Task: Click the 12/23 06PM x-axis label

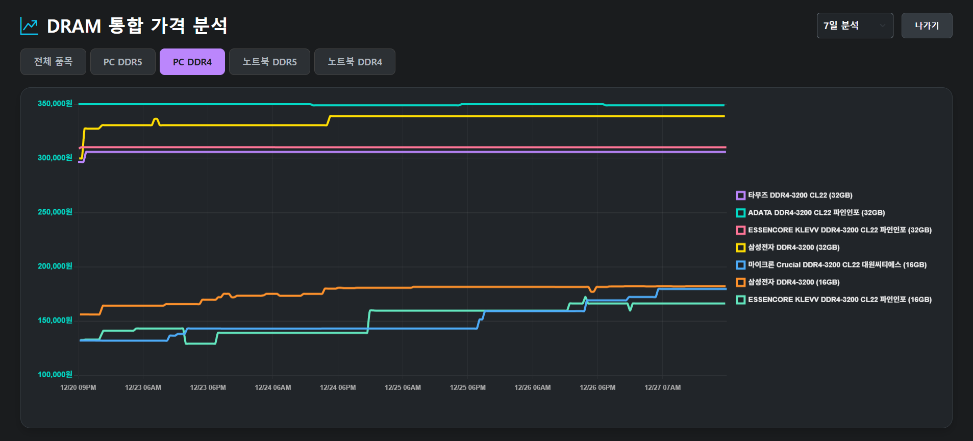Action: coord(208,387)
